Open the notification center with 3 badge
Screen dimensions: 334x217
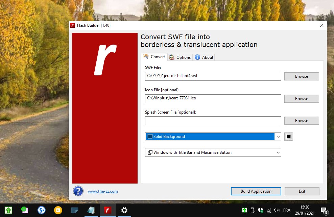[324, 211]
